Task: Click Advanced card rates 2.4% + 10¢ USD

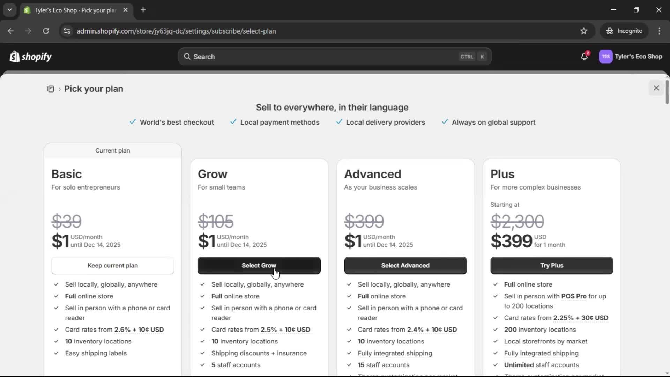Action: (432, 330)
